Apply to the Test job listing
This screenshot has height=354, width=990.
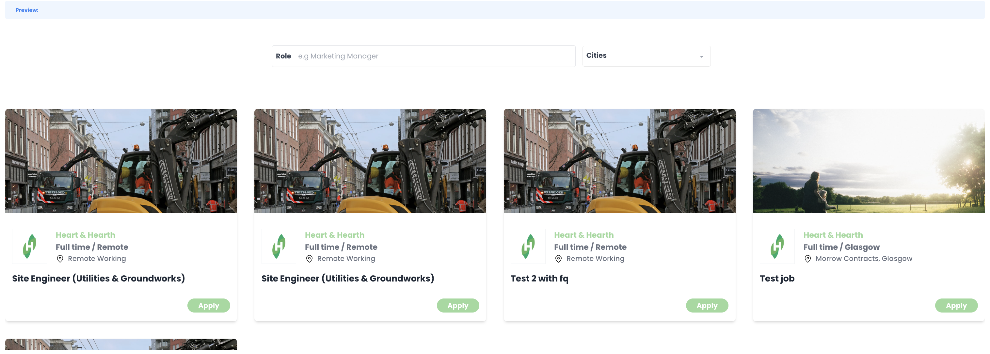(x=956, y=306)
